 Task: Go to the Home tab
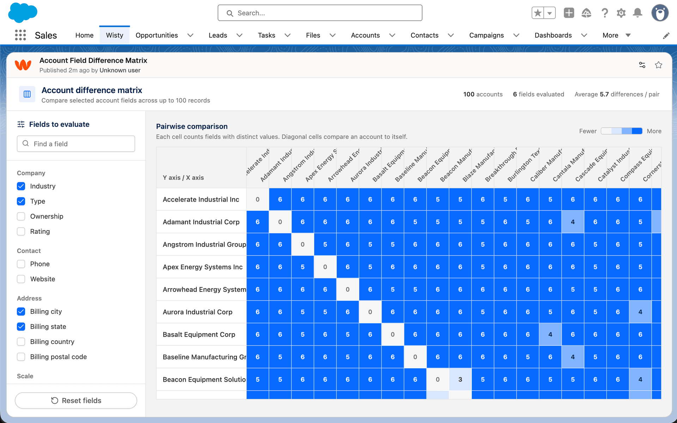(84, 35)
